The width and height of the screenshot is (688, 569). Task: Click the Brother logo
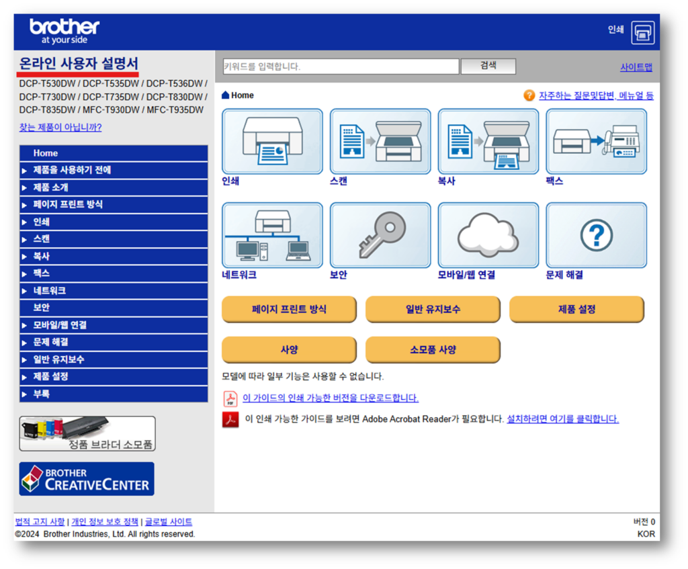(x=64, y=31)
